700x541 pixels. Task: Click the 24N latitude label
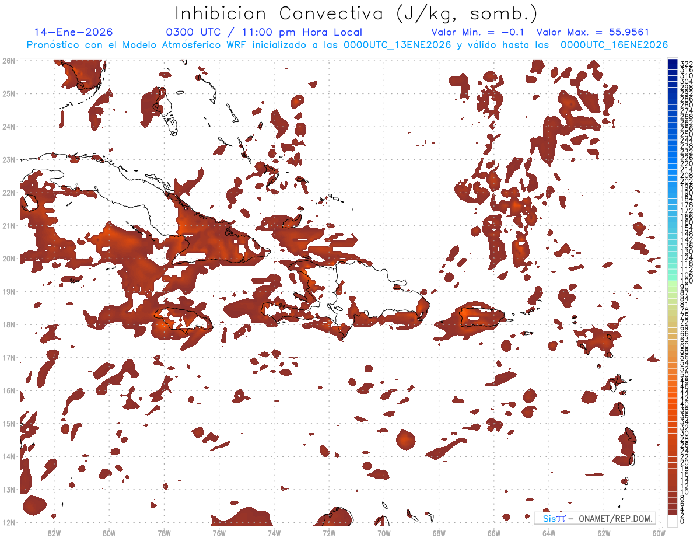pyautogui.click(x=9, y=126)
